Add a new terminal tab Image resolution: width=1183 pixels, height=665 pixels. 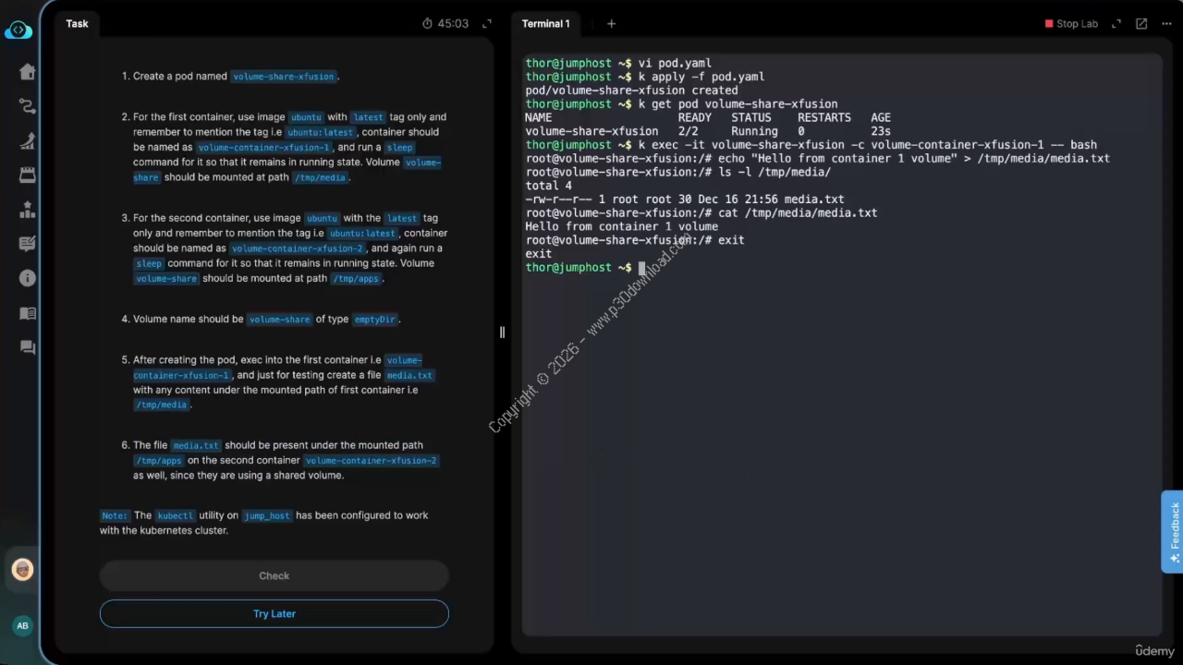coord(611,24)
